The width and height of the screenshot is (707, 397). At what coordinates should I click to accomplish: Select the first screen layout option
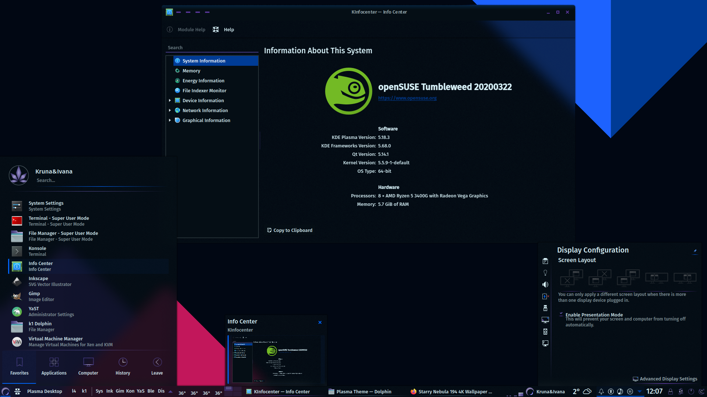[571, 278]
